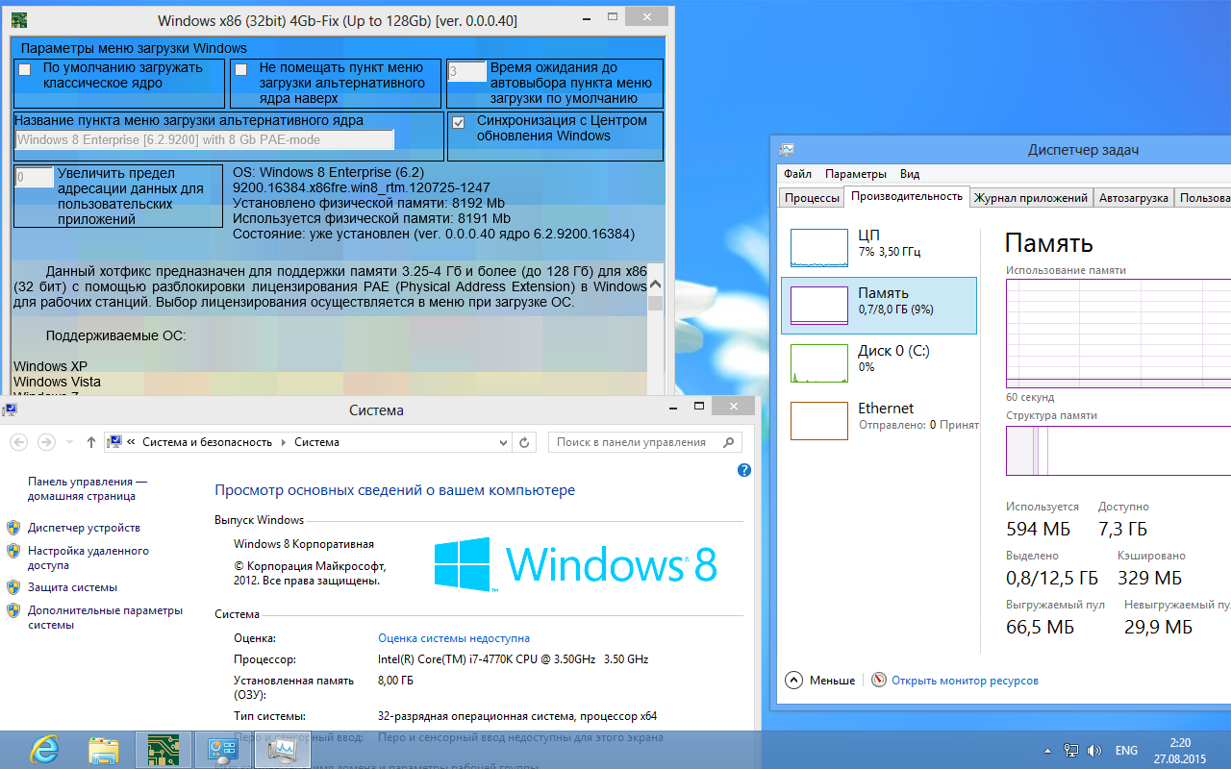Show hidden tray icons arrow

[1048, 750]
